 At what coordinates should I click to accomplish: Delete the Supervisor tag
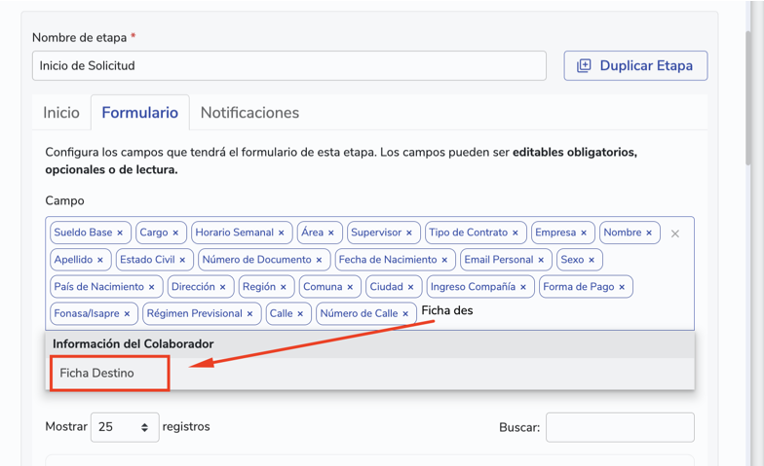pyautogui.click(x=409, y=233)
